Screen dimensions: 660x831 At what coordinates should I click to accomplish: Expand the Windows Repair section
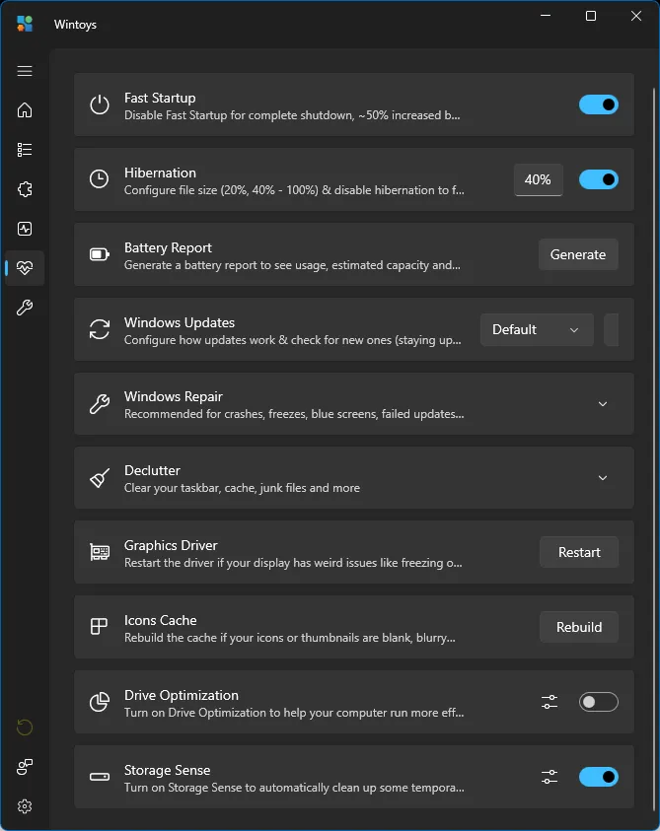(x=603, y=404)
